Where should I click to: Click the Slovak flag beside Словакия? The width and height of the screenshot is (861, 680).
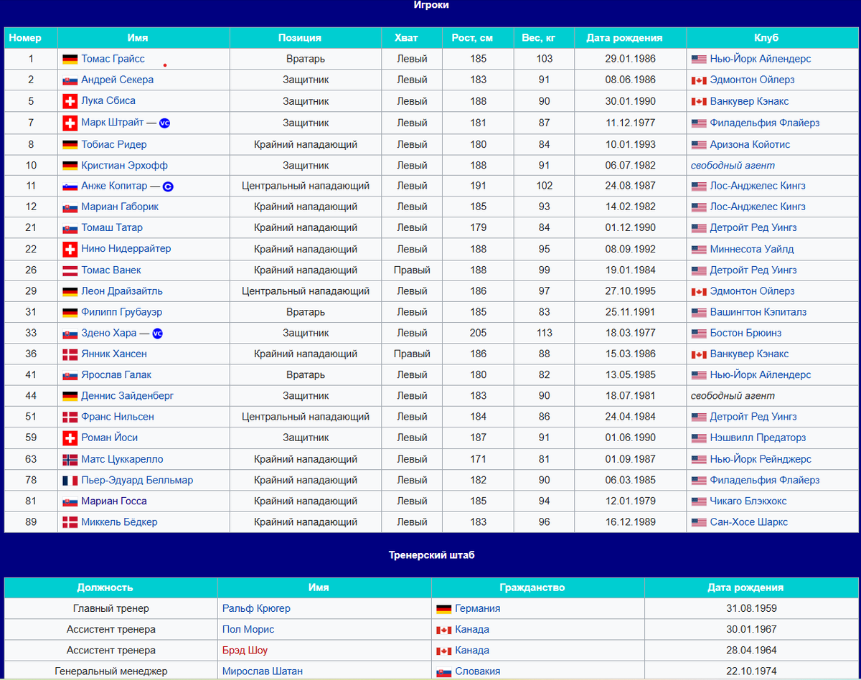(444, 672)
